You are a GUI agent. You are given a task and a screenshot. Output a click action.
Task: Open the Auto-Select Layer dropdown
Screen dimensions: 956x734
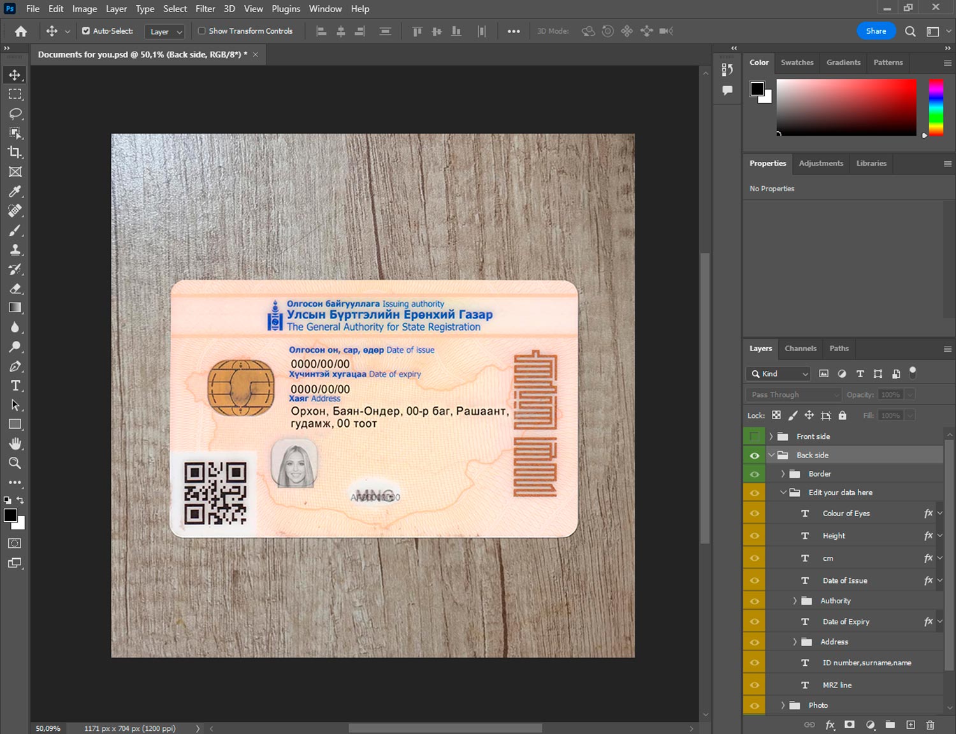(165, 31)
